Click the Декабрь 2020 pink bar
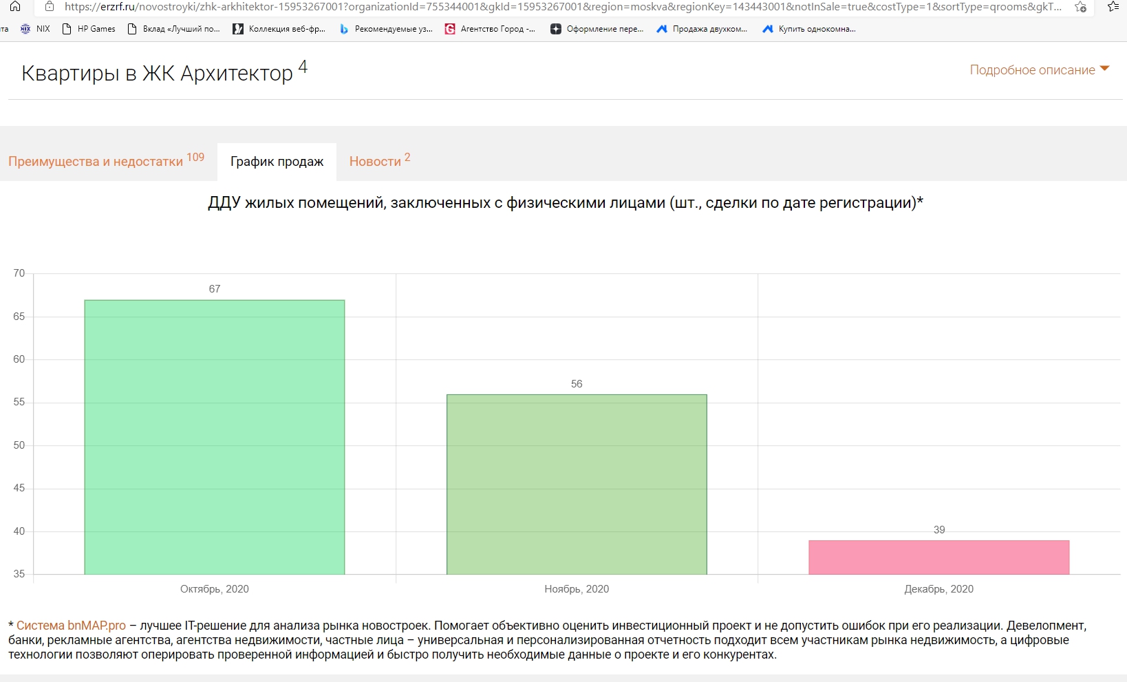The height and width of the screenshot is (682, 1127). point(939,557)
